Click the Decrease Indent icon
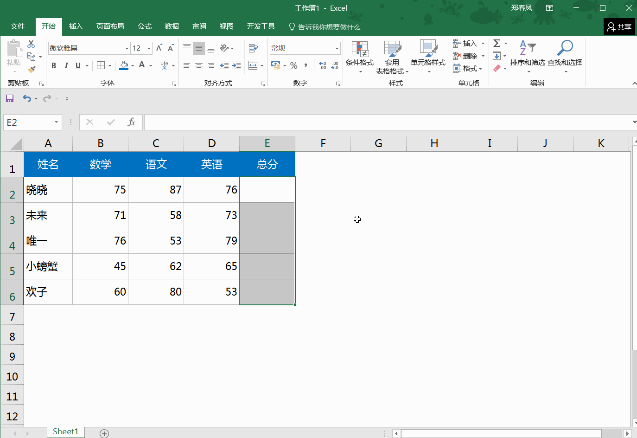Image resolution: width=637 pixels, height=438 pixels. pyautogui.click(x=224, y=65)
